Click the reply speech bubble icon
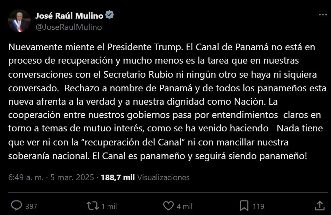331x215 pixels. pyautogui.click(x=17, y=206)
